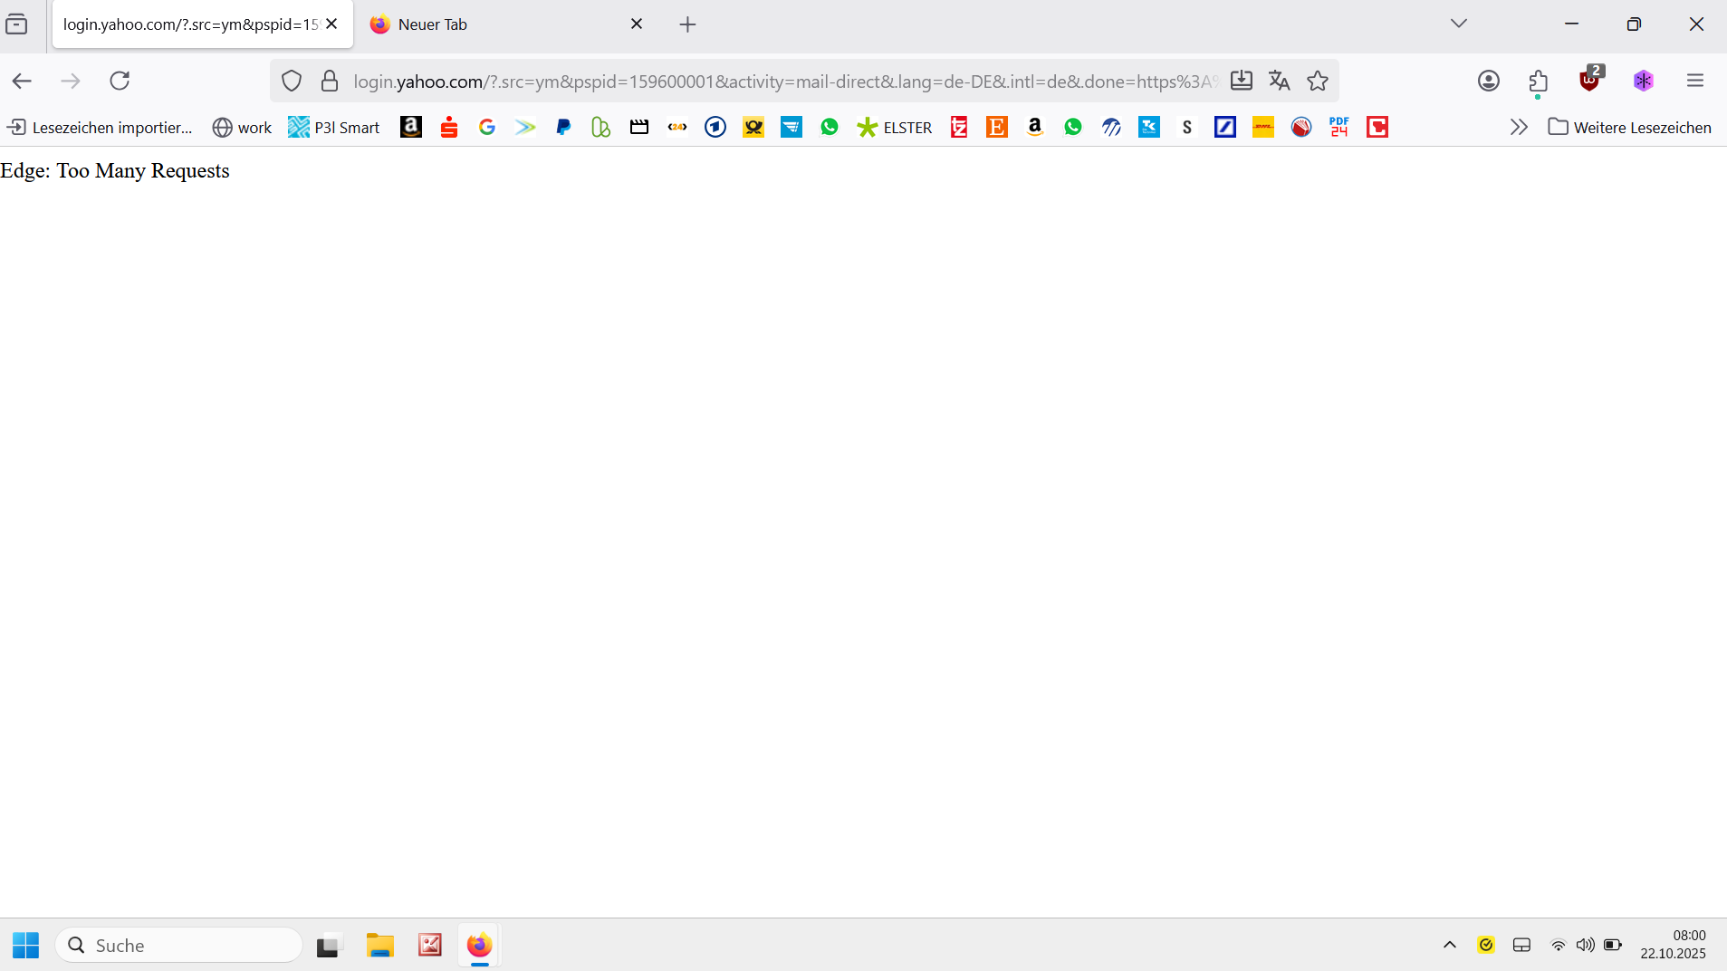Viewport: 1727px width, 971px height.
Task: Expand the tab list dropdown arrow
Action: (x=1458, y=24)
